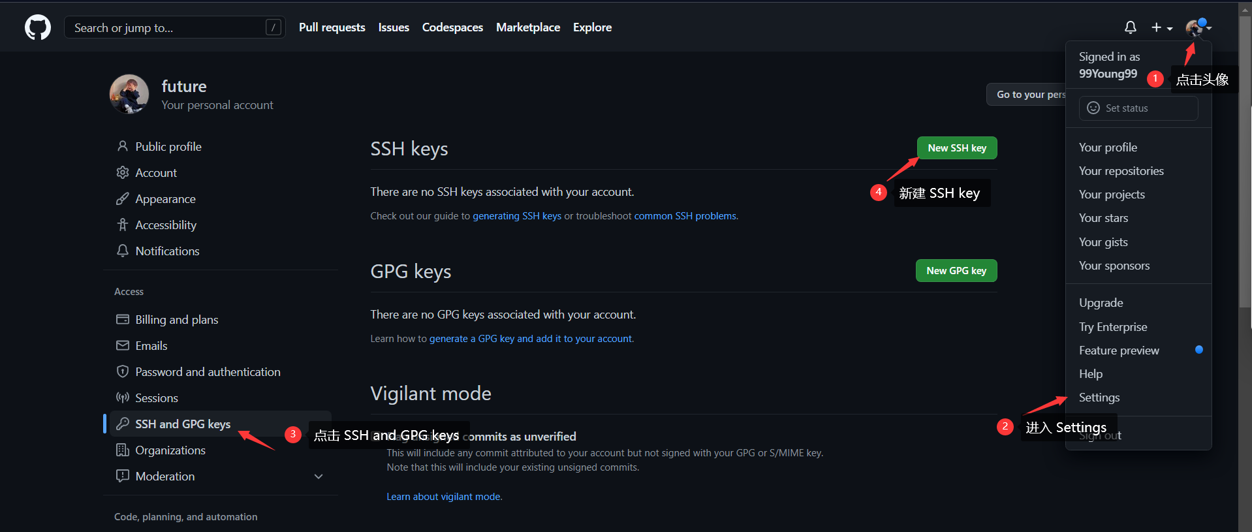
Task: Click Notifications bell icon in sidebar
Action: coord(122,251)
